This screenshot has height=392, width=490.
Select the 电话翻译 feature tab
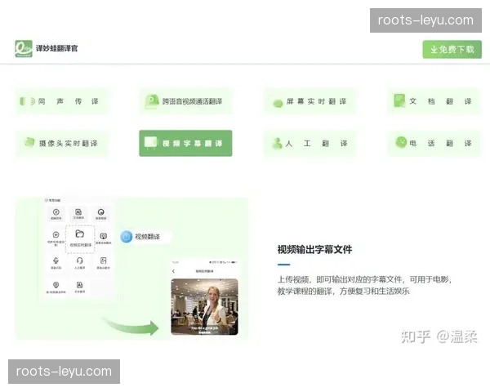(434, 143)
